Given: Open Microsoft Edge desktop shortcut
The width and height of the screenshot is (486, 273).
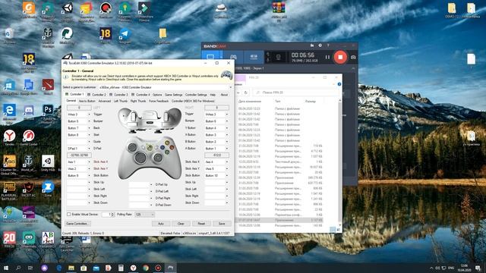Looking at the screenshot, I should pyautogui.click(x=9, y=112).
